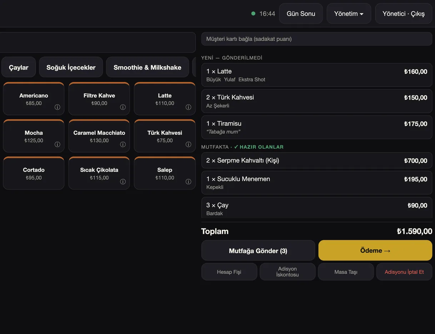The width and height of the screenshot is (435, 334).
Task: Add Caramel Macchiato to the order
Action: [99, 136]
